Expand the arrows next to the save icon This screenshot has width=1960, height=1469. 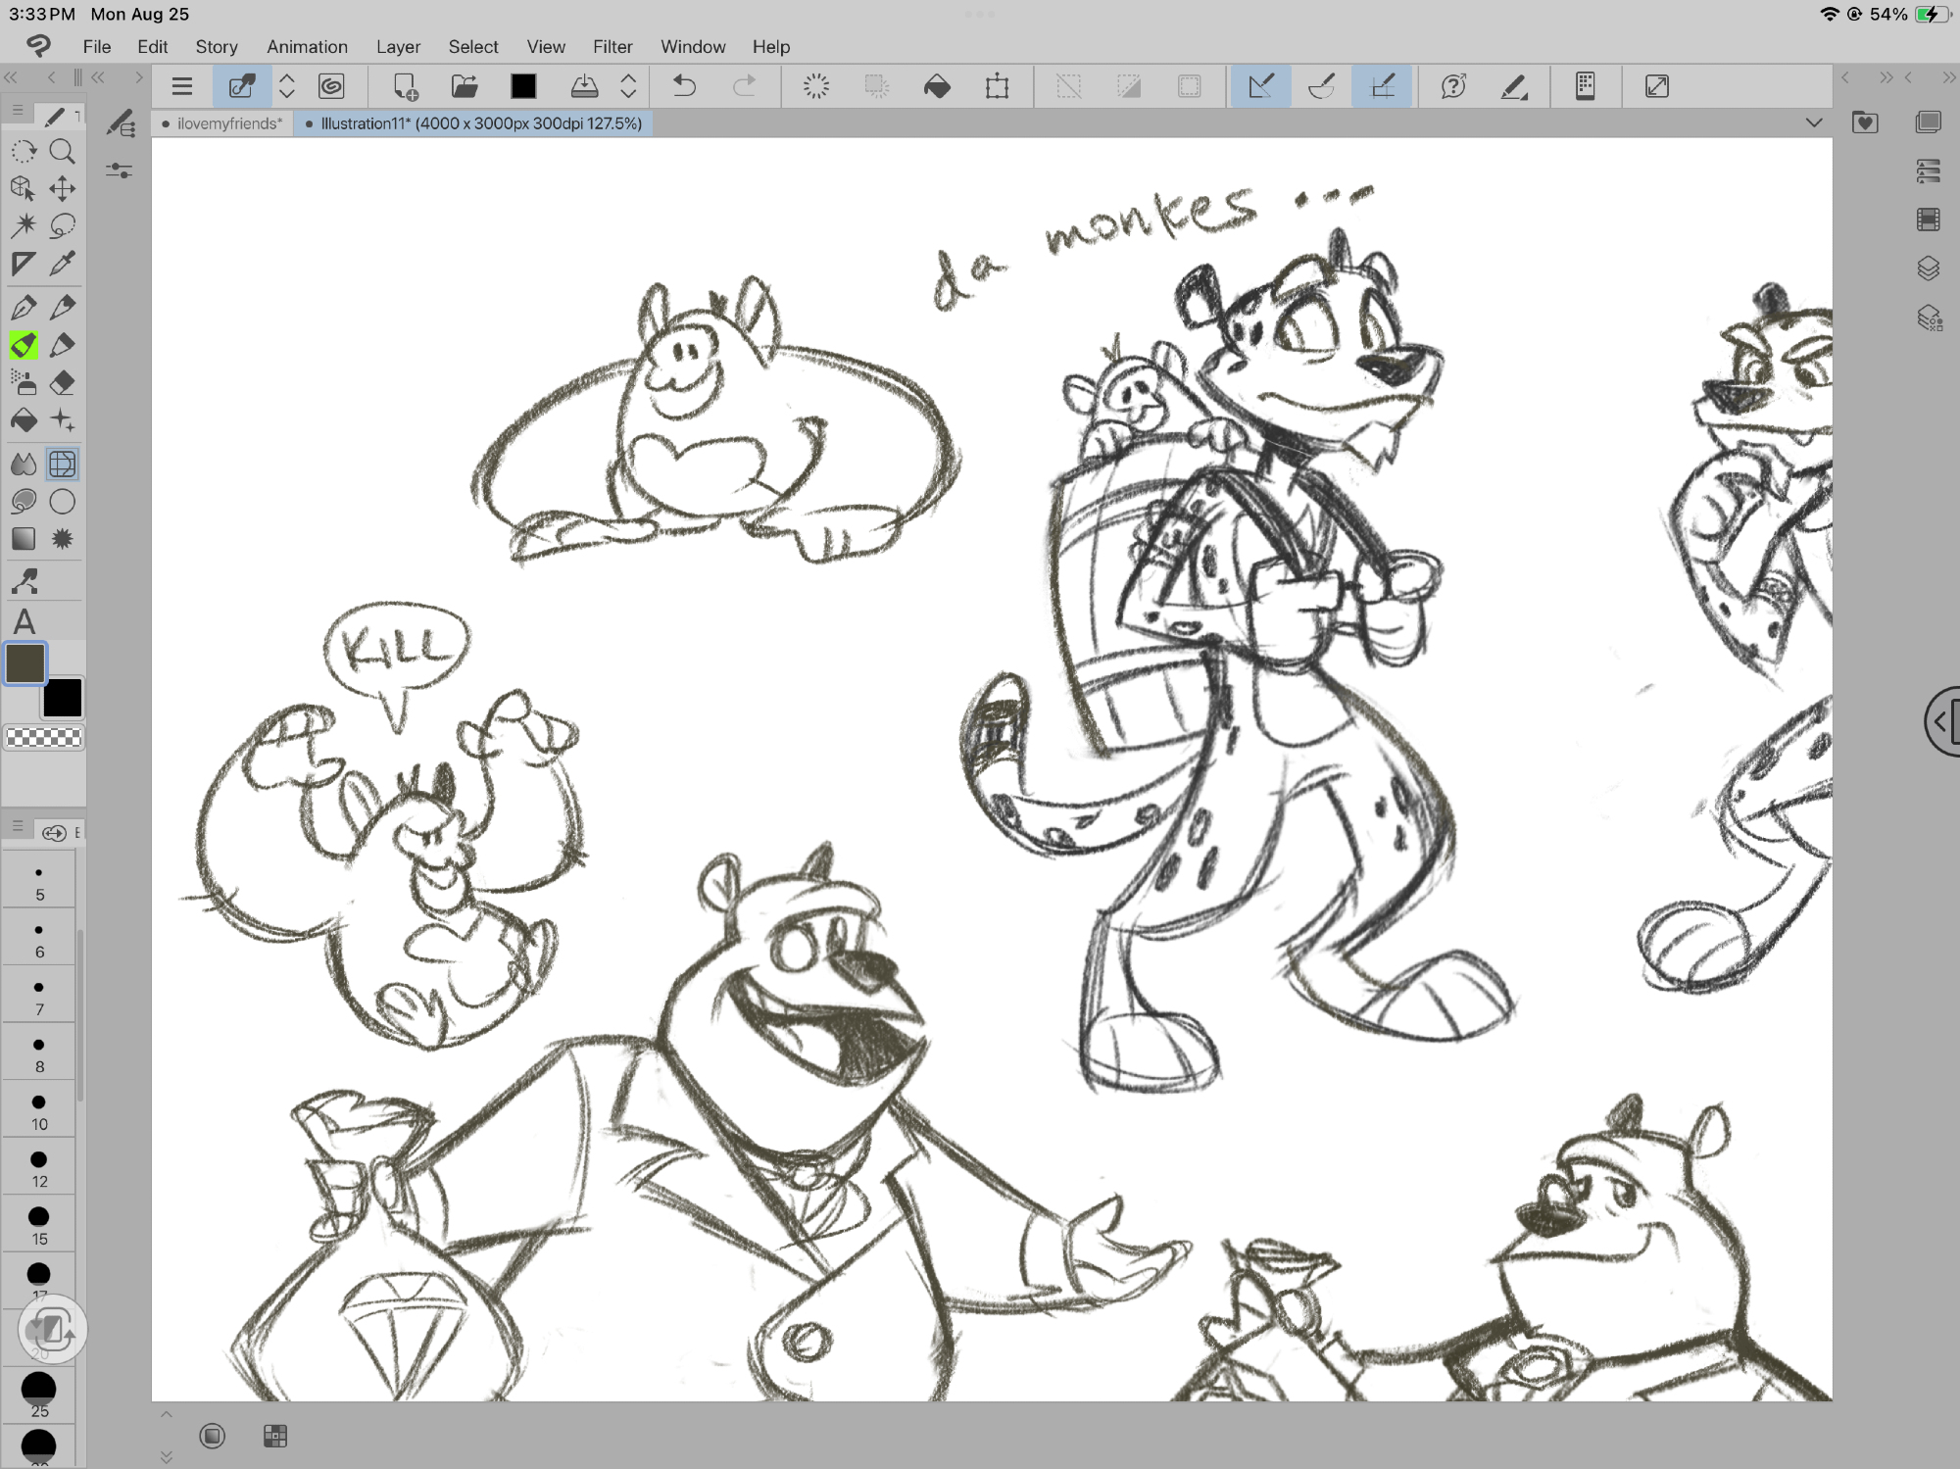628,86
